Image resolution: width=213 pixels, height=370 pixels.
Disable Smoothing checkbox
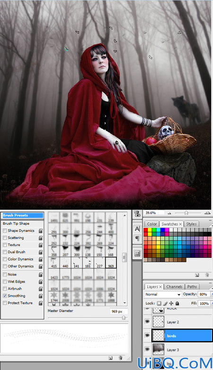(5, 295)
